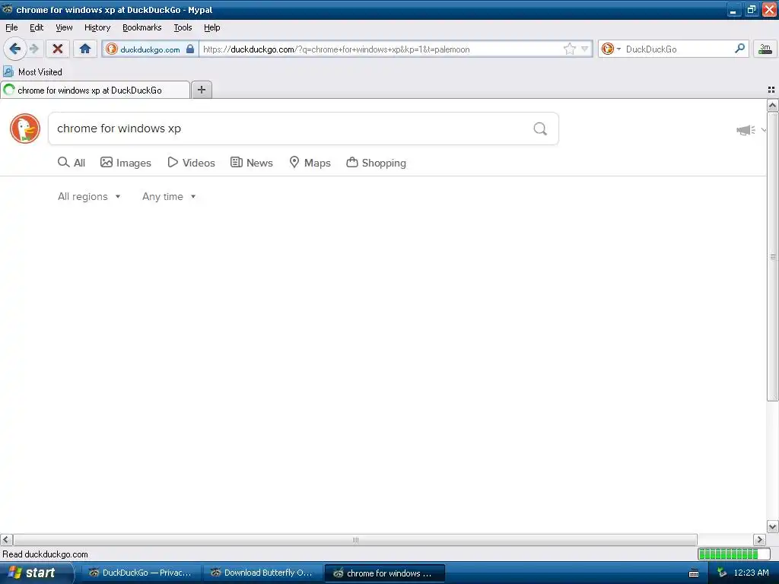
Task: Switch to Videos results
Action: (x=191, y=163)
